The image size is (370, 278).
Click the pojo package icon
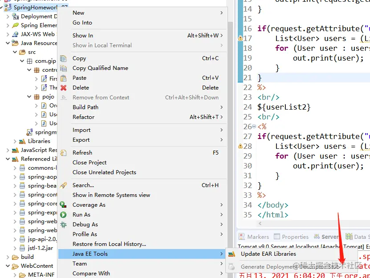(x=37, y=97)
